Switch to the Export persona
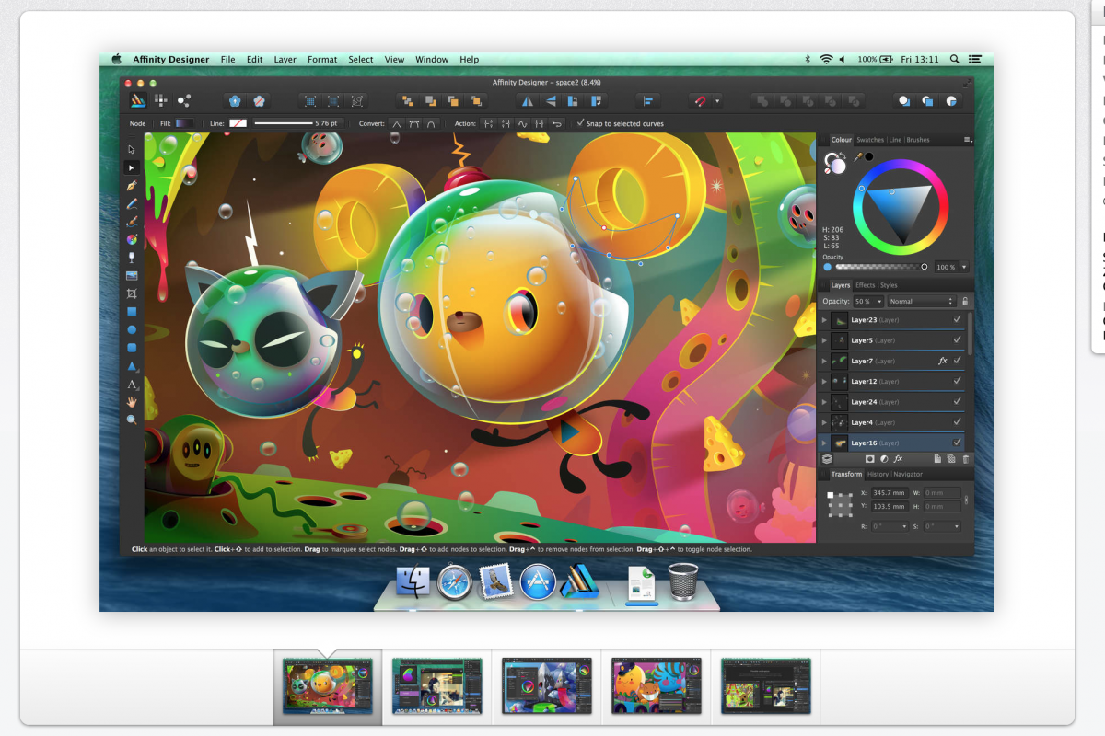 coord(184,101)
